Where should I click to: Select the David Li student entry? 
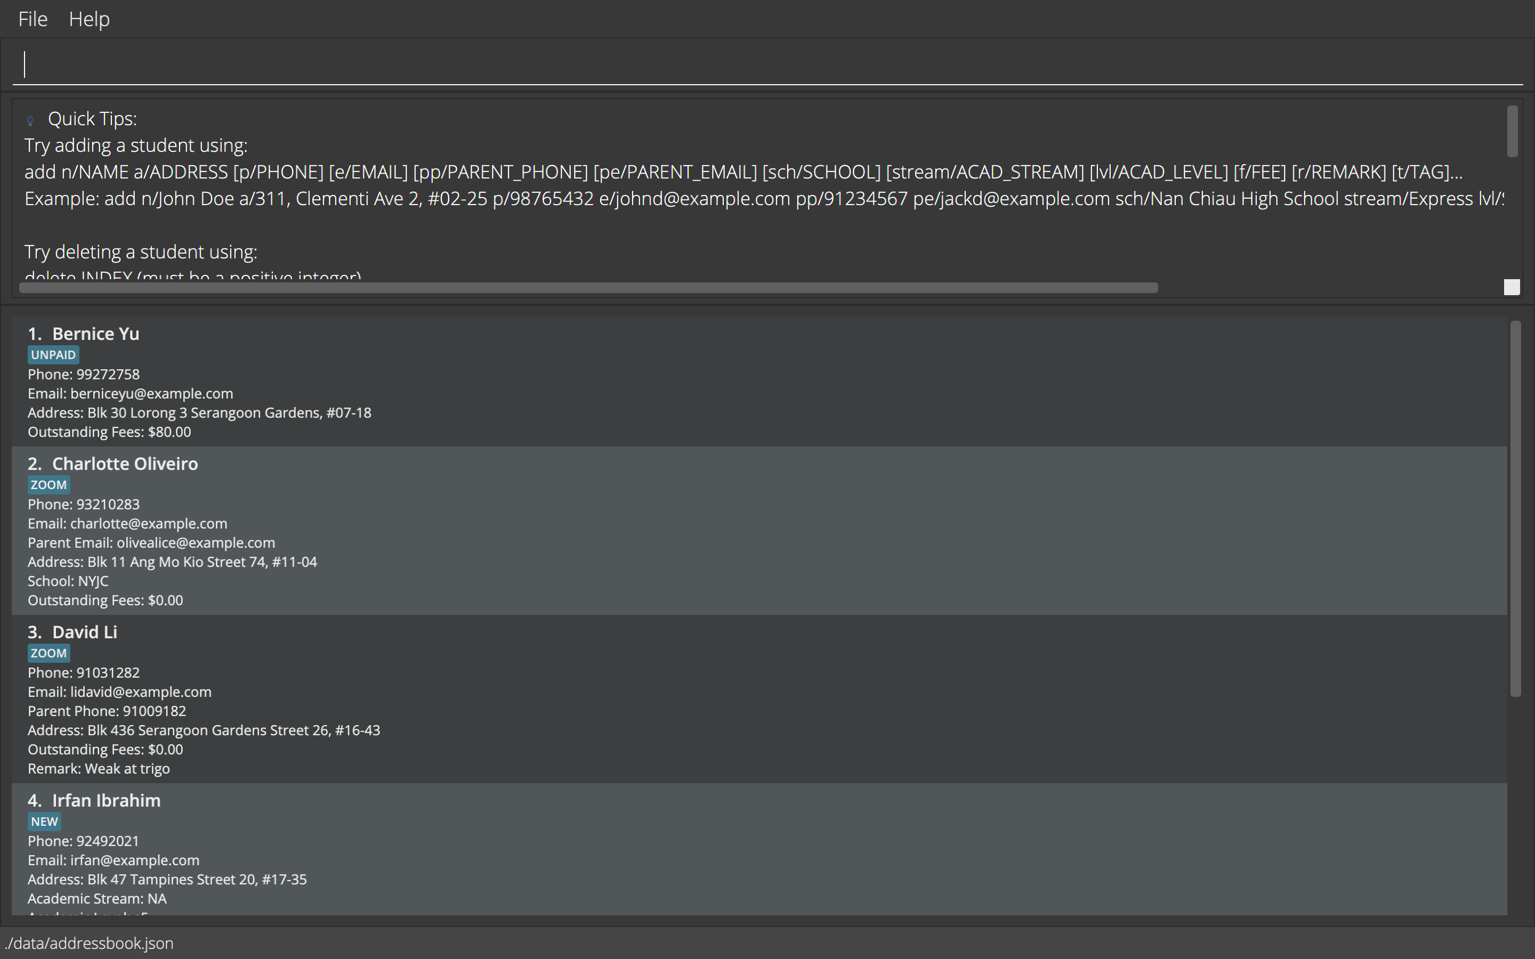tap(761, 698)
